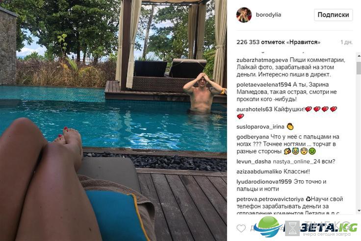Click the comments scrollbar thumb
The image size is (361, 241).
(359, 68)
